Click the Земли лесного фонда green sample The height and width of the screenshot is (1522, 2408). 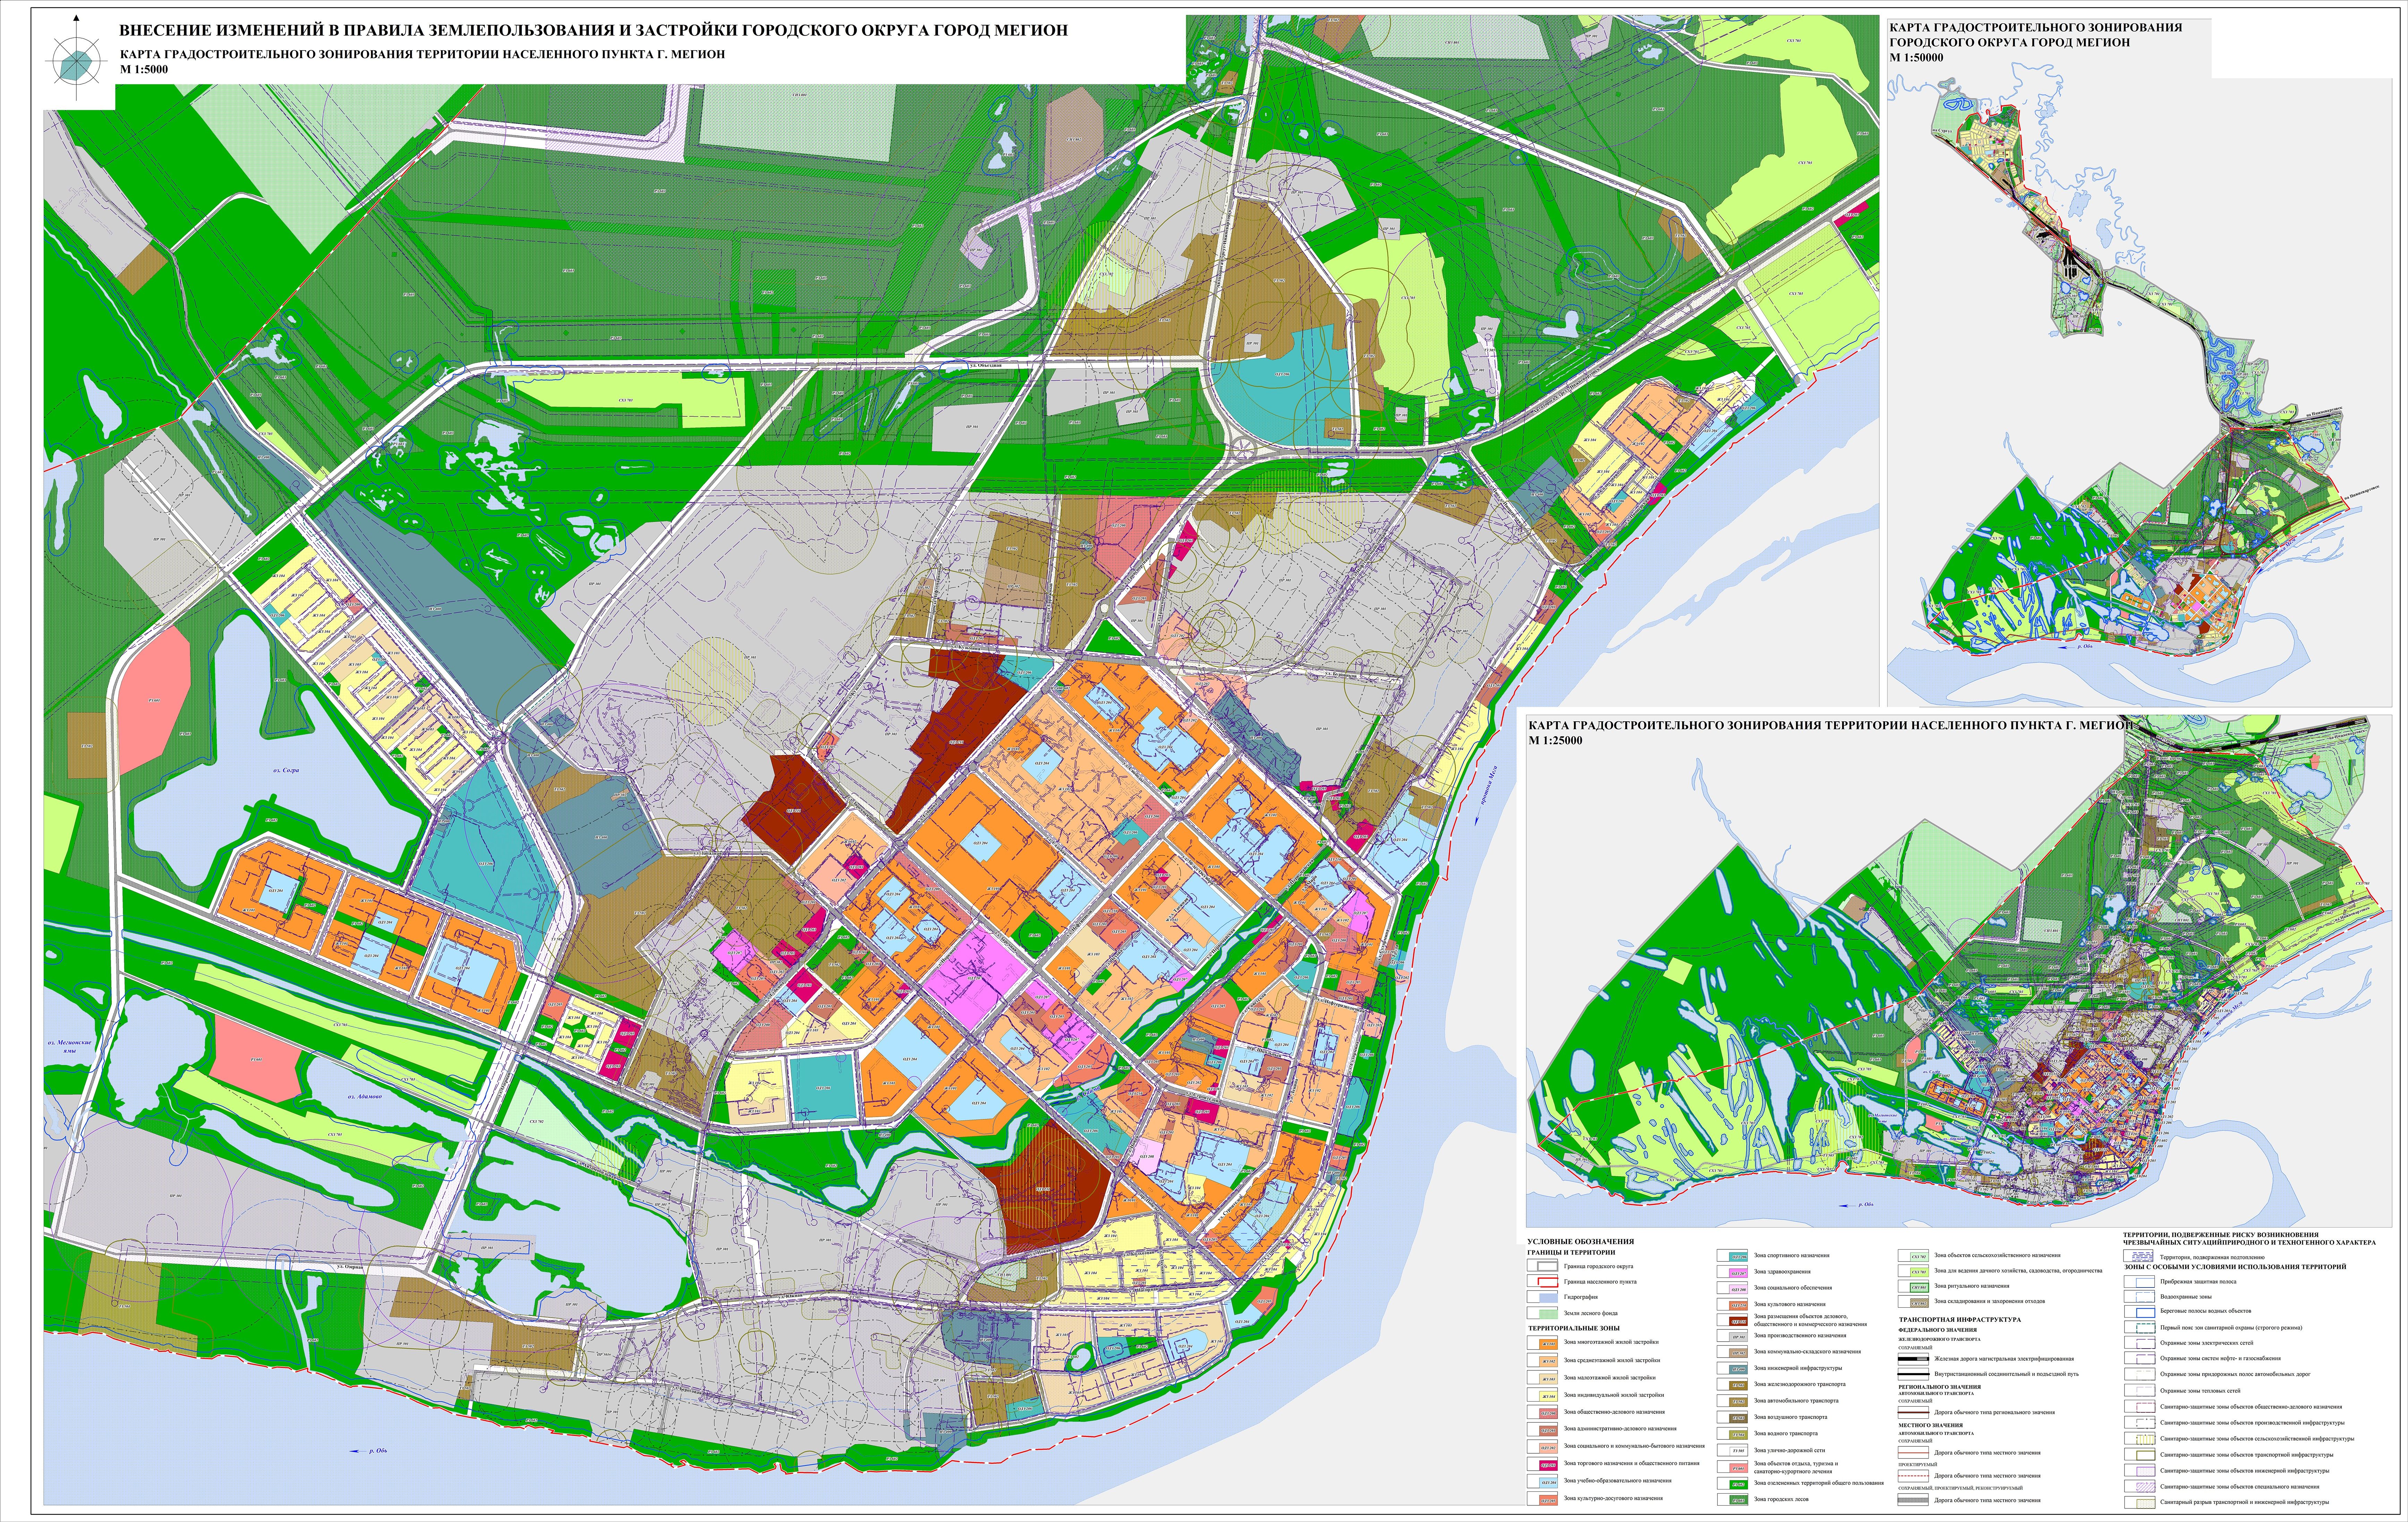pyautogui.click(x=1549, y=1314)
